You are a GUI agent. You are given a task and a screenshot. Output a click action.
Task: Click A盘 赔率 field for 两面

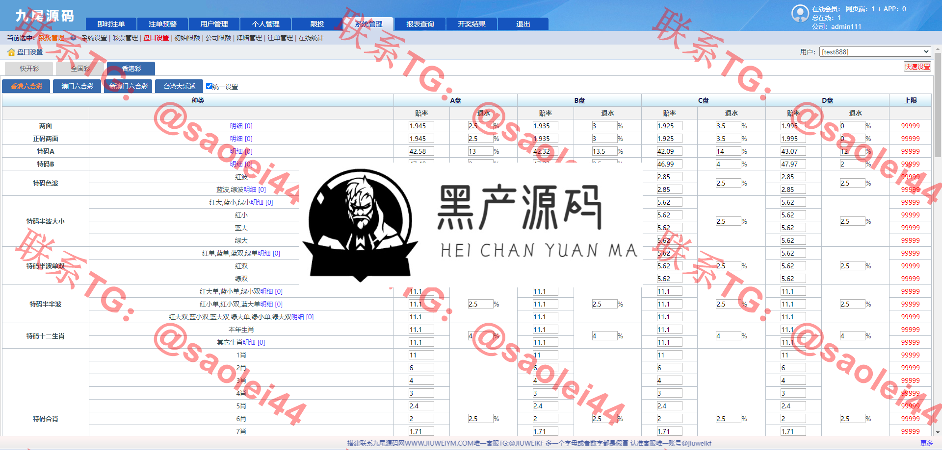click(x=421, y=126)
